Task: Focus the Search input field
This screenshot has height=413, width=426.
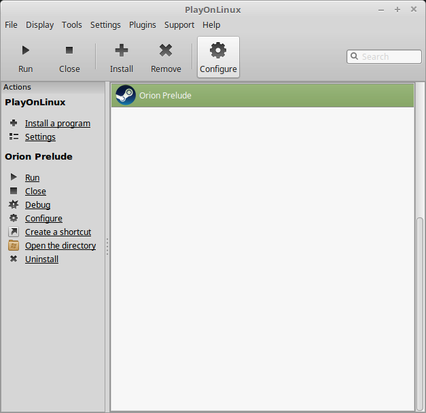Action: click(x=384, y=56)
